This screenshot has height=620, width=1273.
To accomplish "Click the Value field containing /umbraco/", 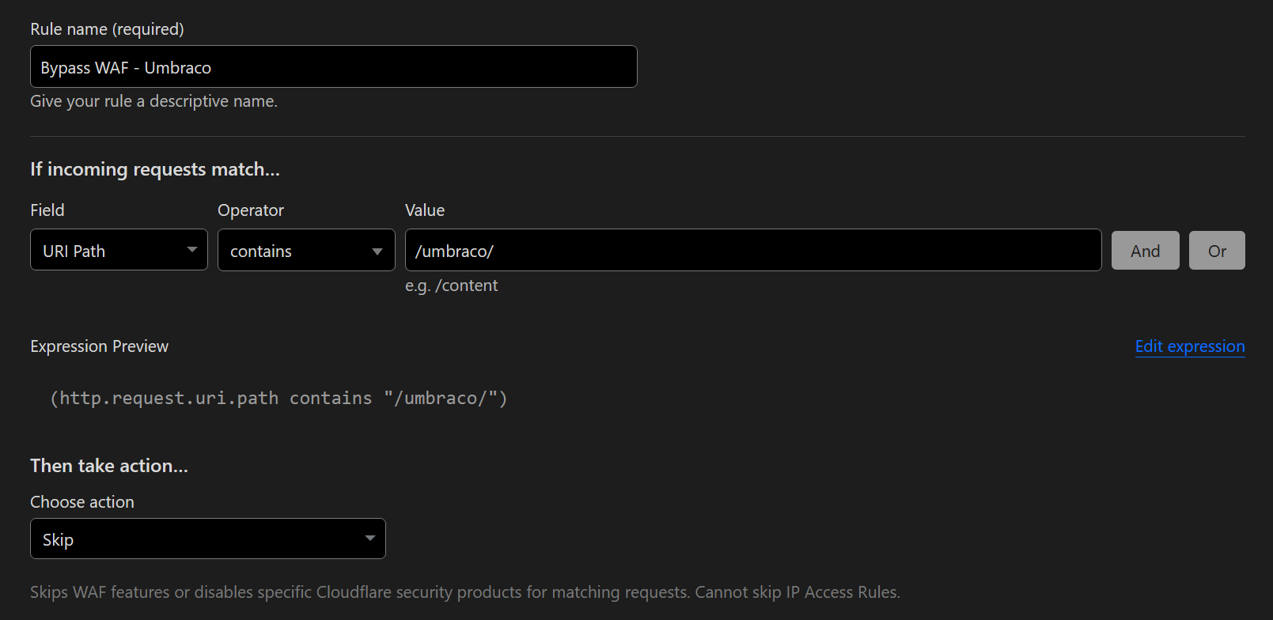I will click(x=753, y=250).
